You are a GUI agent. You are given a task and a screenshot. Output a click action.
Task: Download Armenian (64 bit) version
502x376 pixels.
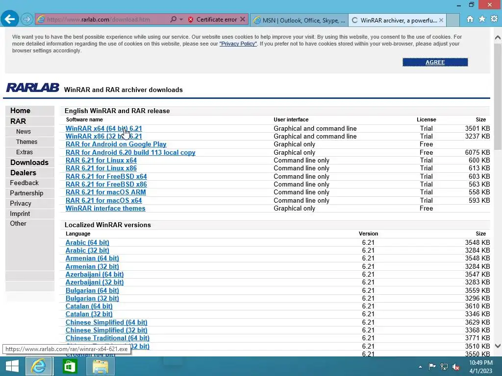tap(92, 258)
